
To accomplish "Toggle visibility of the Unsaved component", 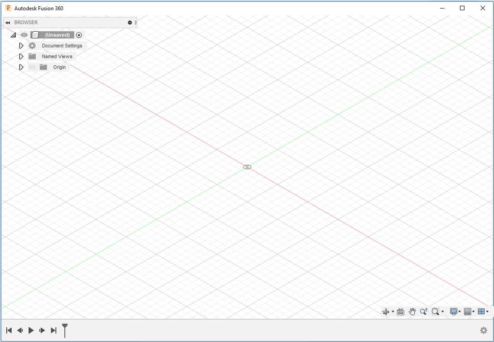I will (x=24, y=34).
